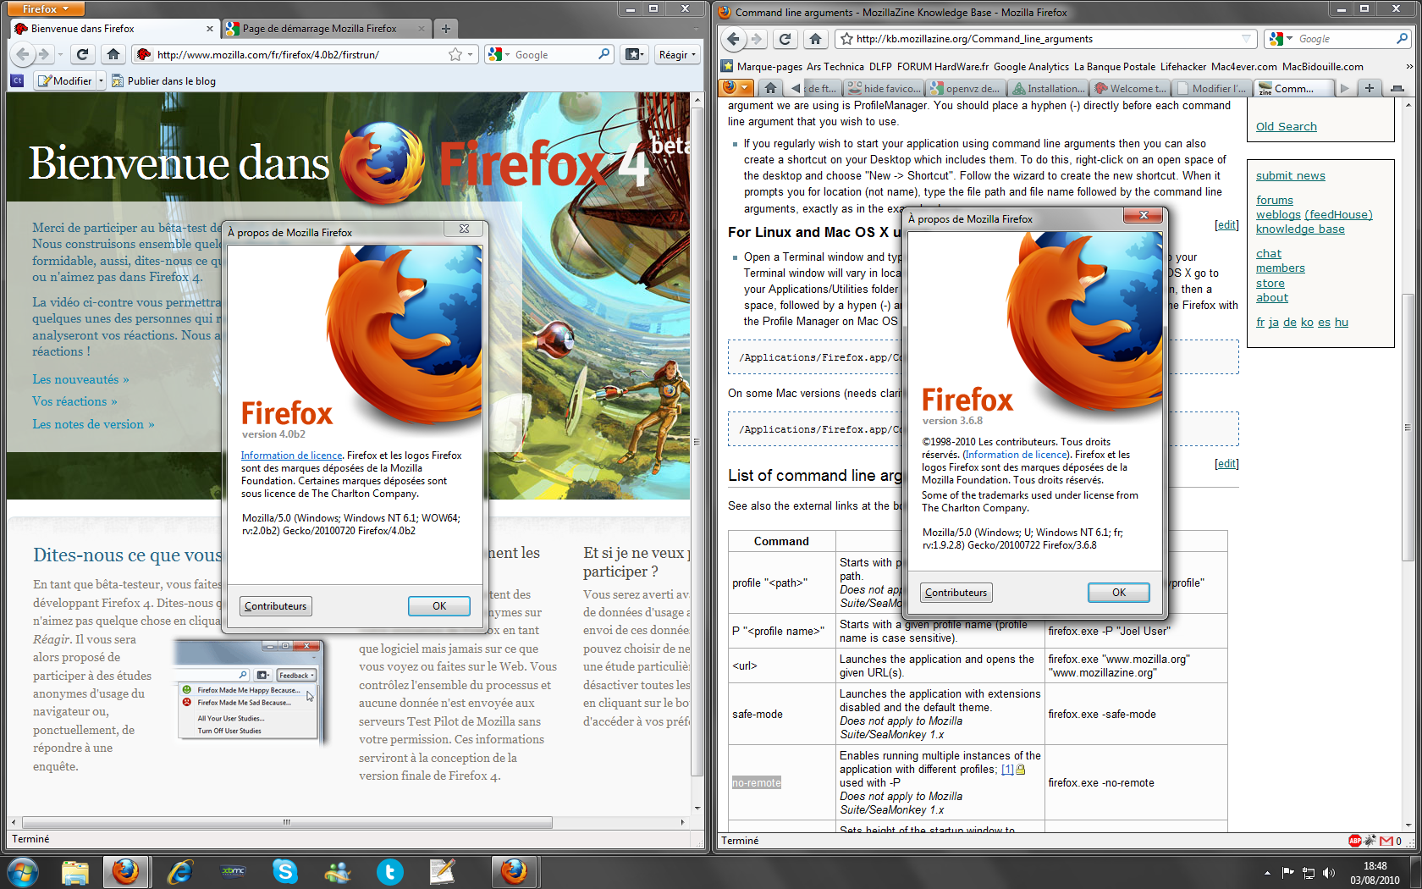Screen dimensions: 1422x889
Task: Open the bookmarks menu button in Firefox 4
Action: click(634, 54)
